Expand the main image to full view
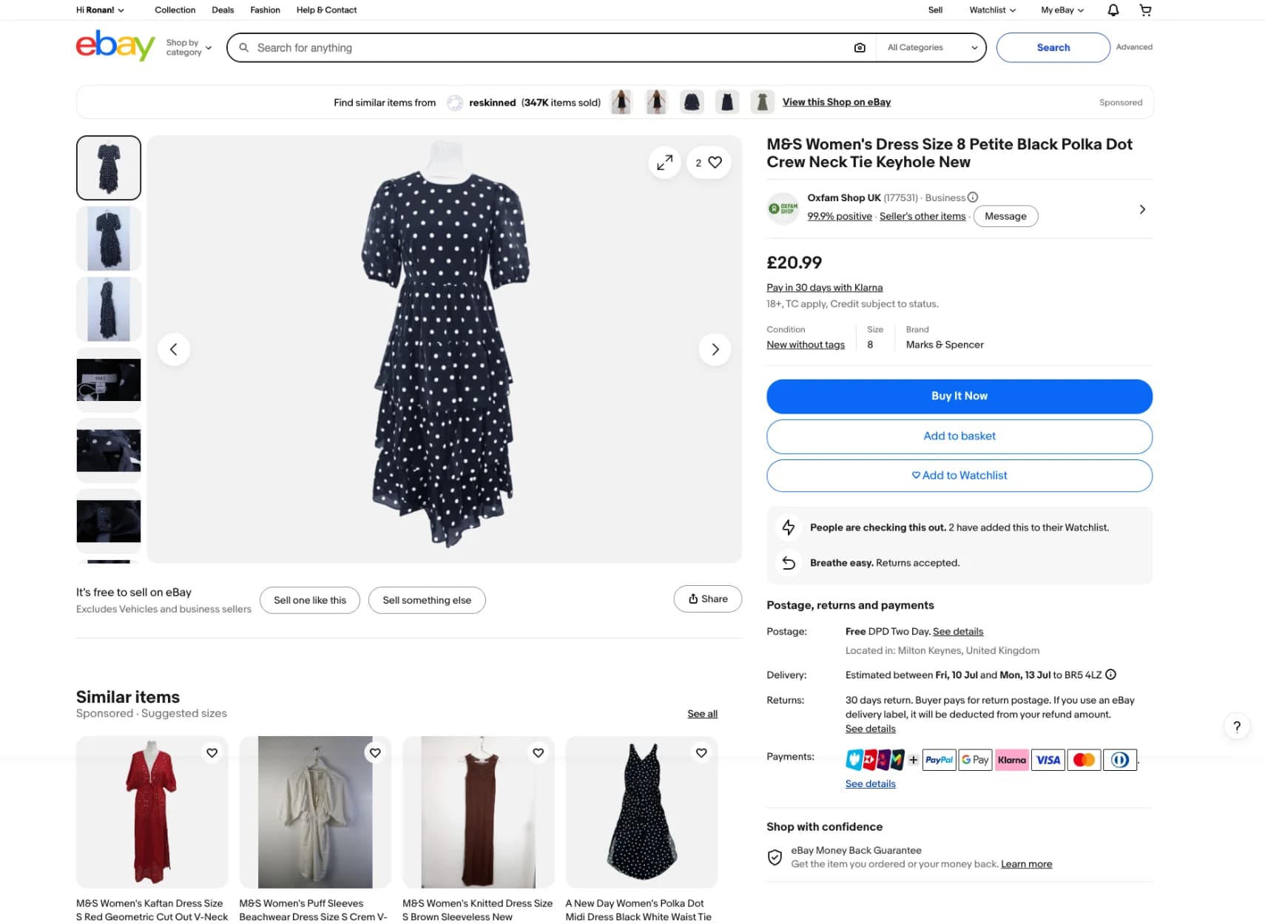 [x=664, y=162]
